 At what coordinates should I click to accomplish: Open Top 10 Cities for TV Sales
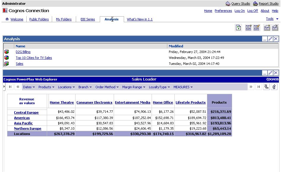click(x=34, y=58)
